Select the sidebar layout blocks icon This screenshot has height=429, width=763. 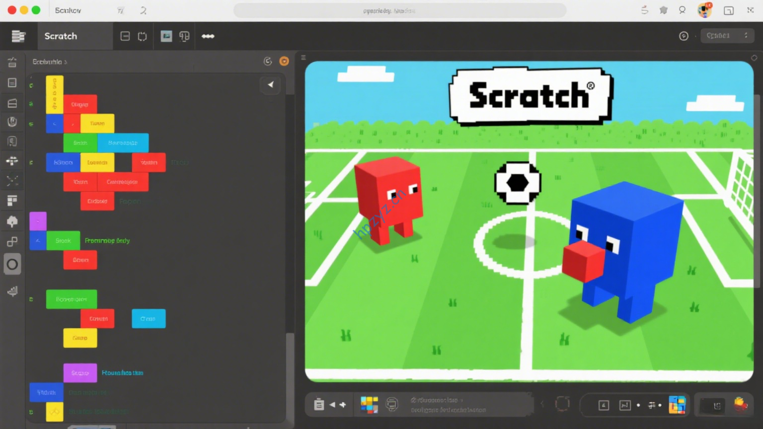pos(12,201)
